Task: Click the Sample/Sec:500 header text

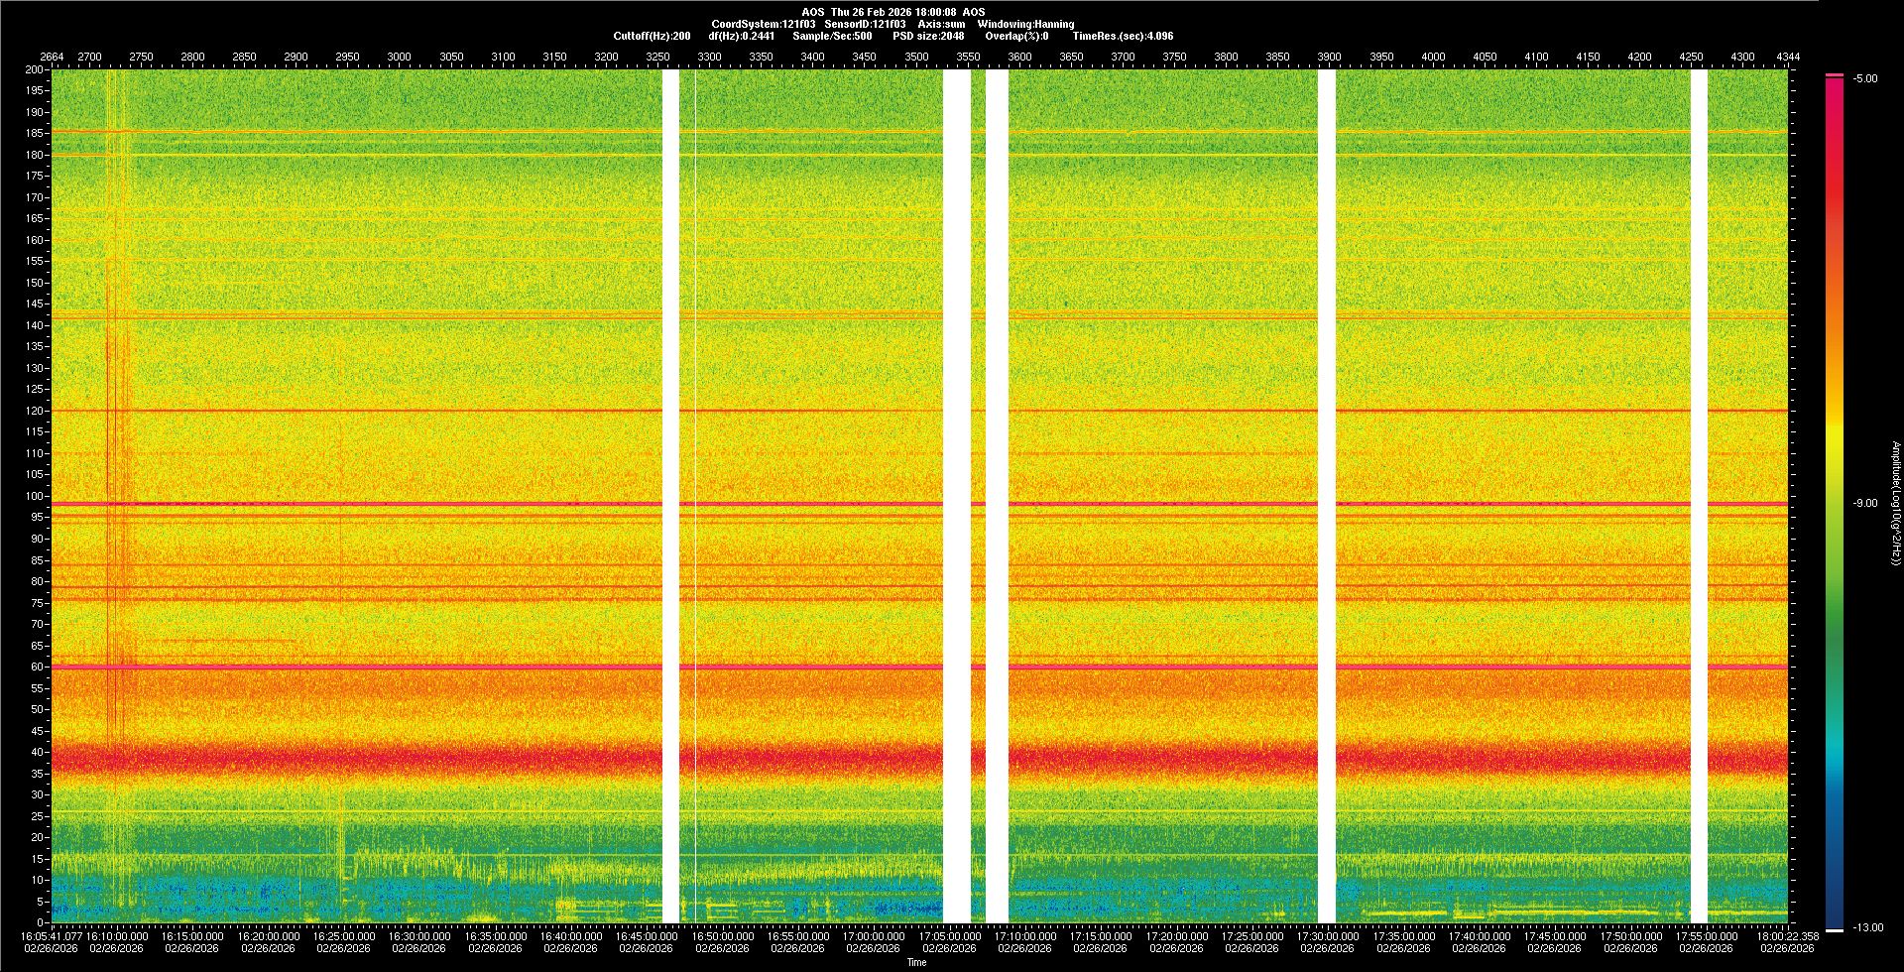Action: click(832, 36)
